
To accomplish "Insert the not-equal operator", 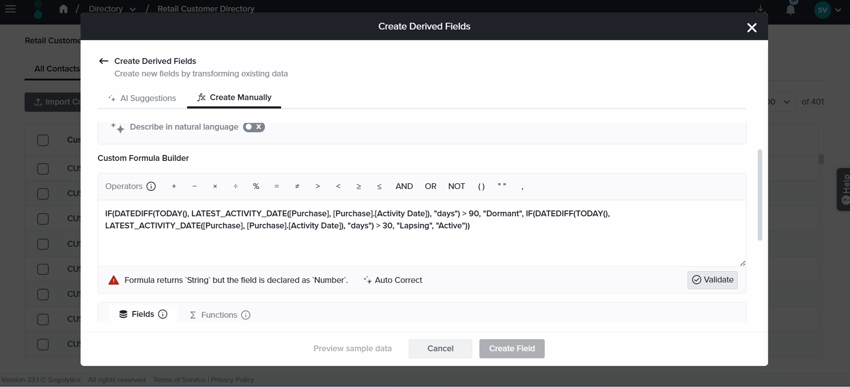I will coord(297,186).
